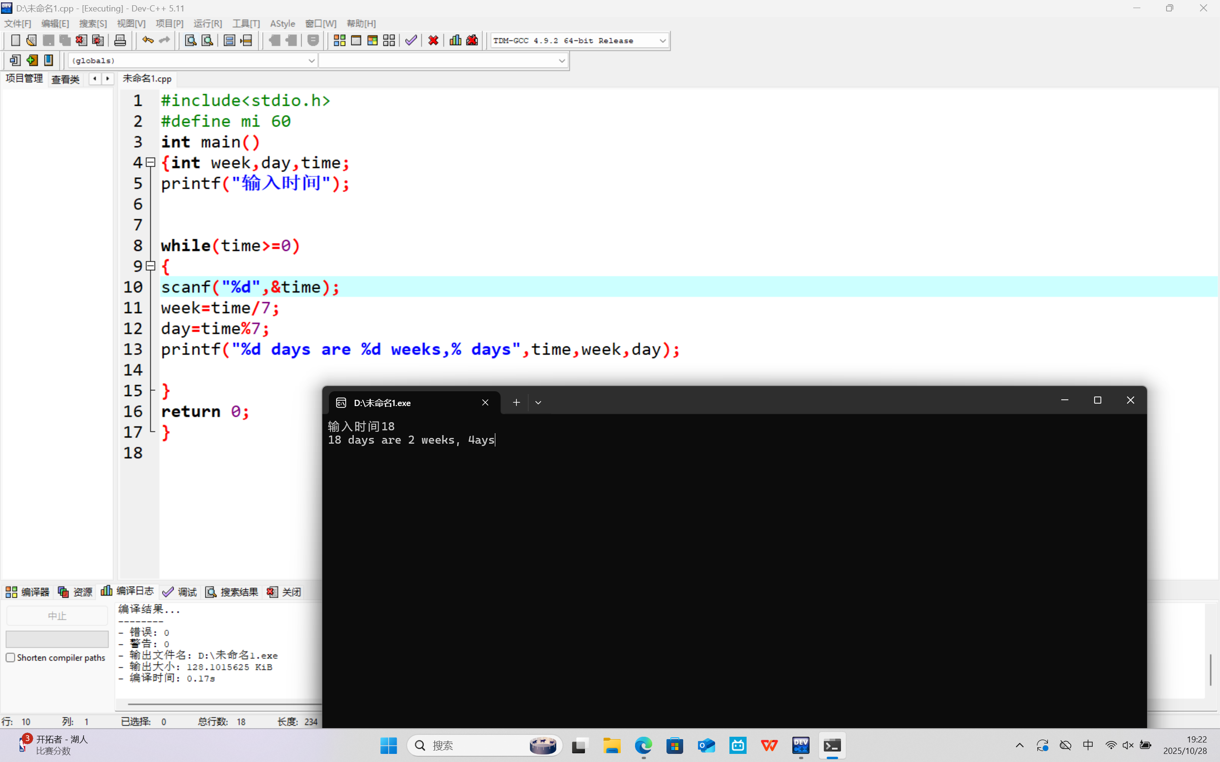Click the Dev-C++ icon in taskbar
Screen dimensions: 1220x762
click(x=800, y=745)
